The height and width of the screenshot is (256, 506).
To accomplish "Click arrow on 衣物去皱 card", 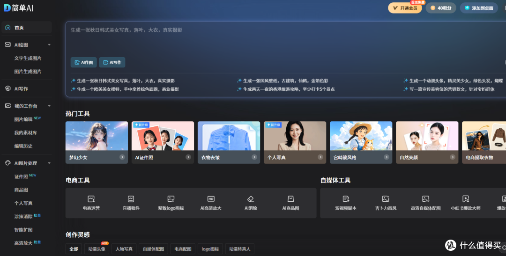I will [254, 157].
